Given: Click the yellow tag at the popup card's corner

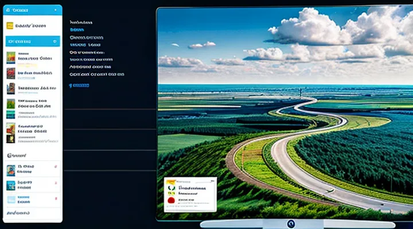Looking at the screenshot, I should click(x=171, y=181).
